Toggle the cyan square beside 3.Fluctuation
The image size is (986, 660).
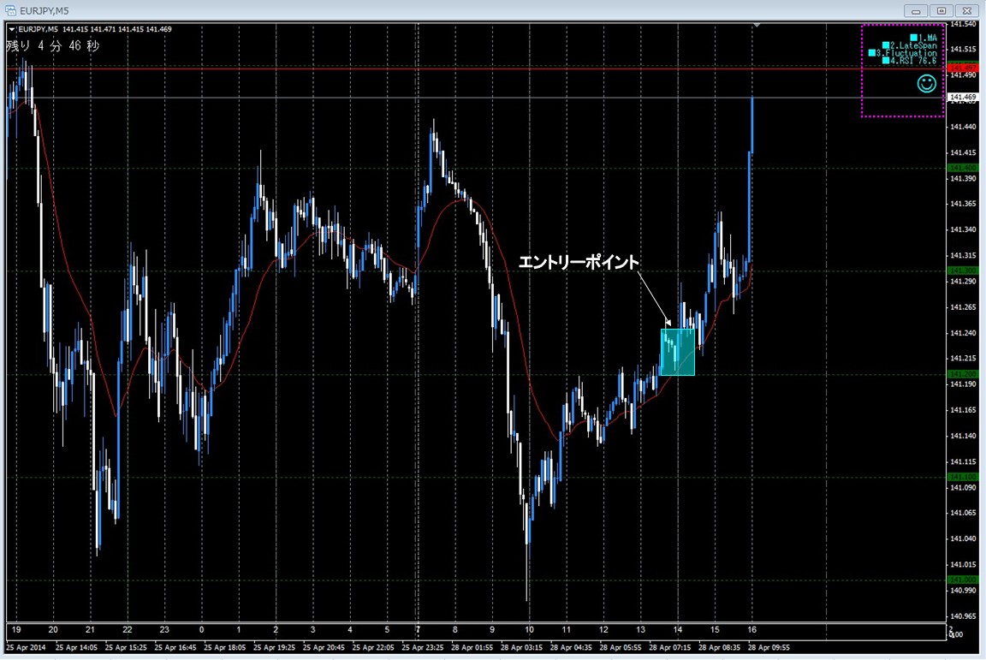[x=872, y=53]
